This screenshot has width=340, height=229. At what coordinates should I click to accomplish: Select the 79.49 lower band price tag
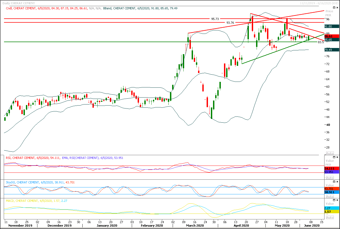pyautogui.click(x=331, y=50)
